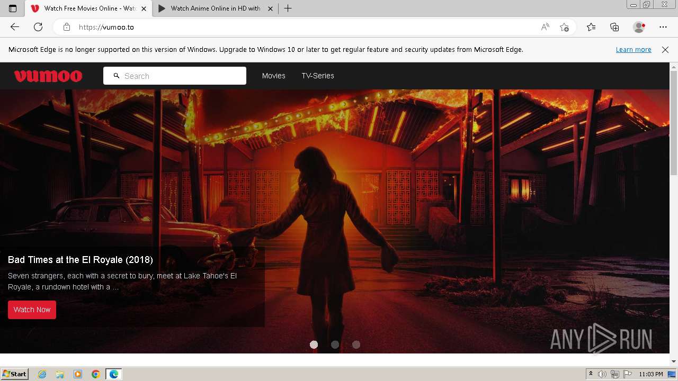The width and height of the screenshot is (678, 381).
Task: Click the network tray icon
Action: (x=615, y=374)
